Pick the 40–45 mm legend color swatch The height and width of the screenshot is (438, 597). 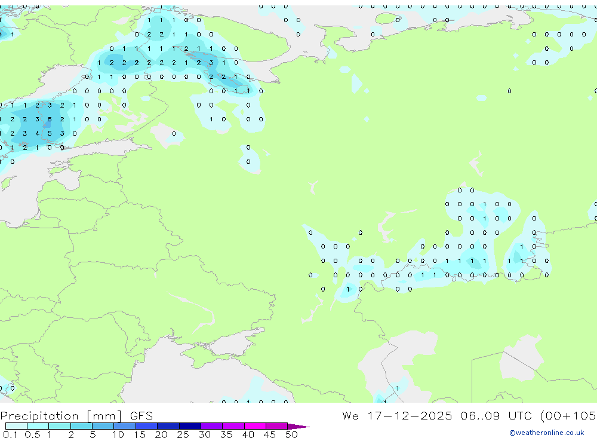tap(255, 426)
